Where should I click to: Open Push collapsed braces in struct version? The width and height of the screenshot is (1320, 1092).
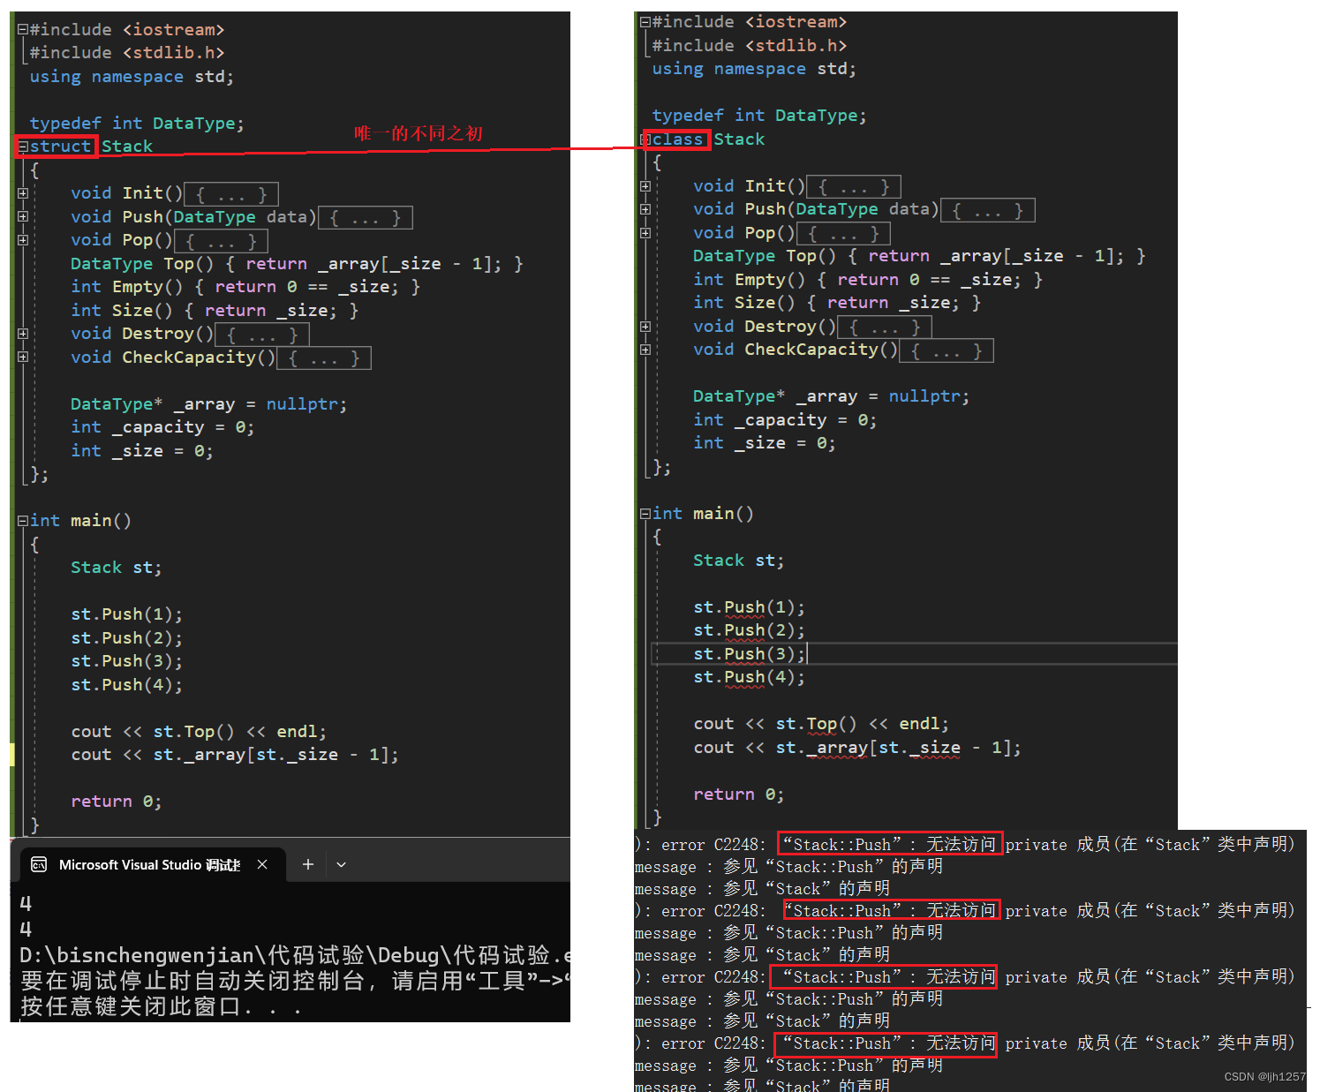(x=366, y=217)
